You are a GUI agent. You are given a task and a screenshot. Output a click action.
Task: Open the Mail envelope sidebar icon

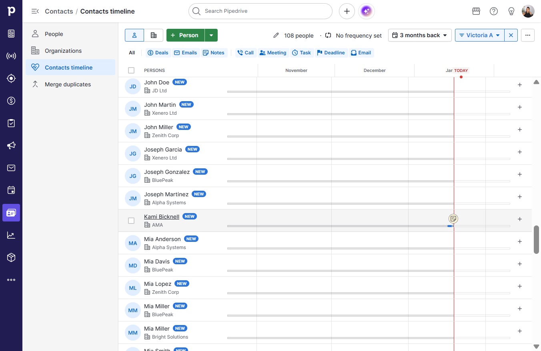(x=11, y=168)
